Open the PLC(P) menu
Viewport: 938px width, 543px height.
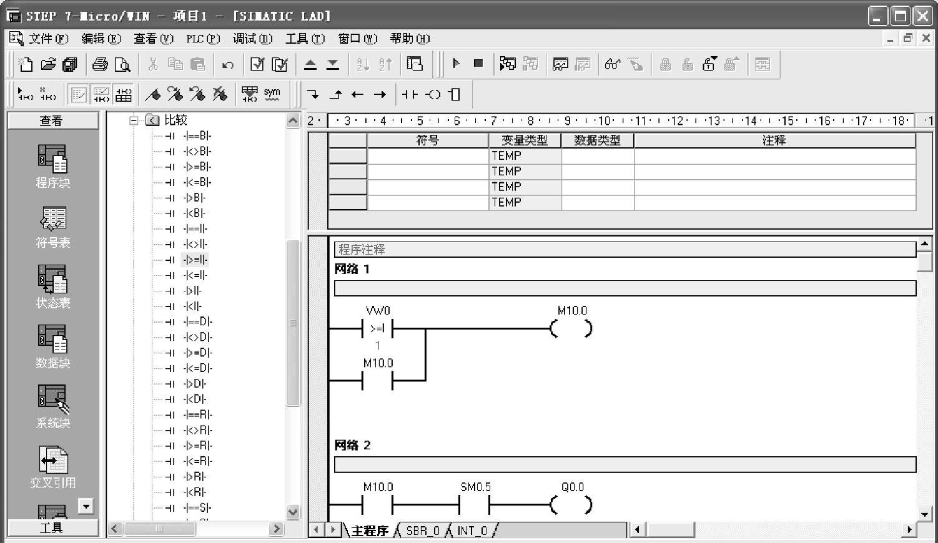pyautogui.click(x=203, y=39)
